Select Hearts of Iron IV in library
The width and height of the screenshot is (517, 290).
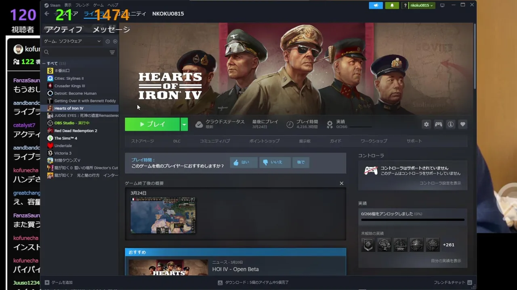[80, 108]
